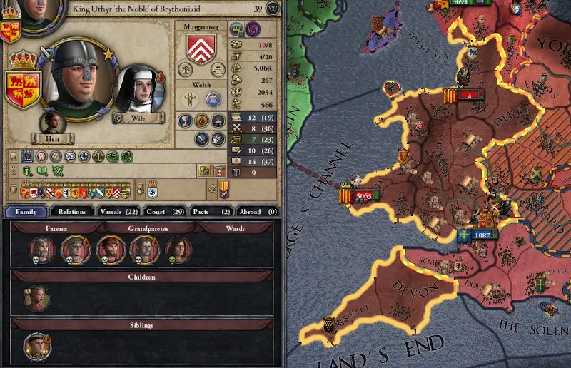Switch to the Pacts (2) tab
The height and width of the screenshot is (368, 571).
211,212
